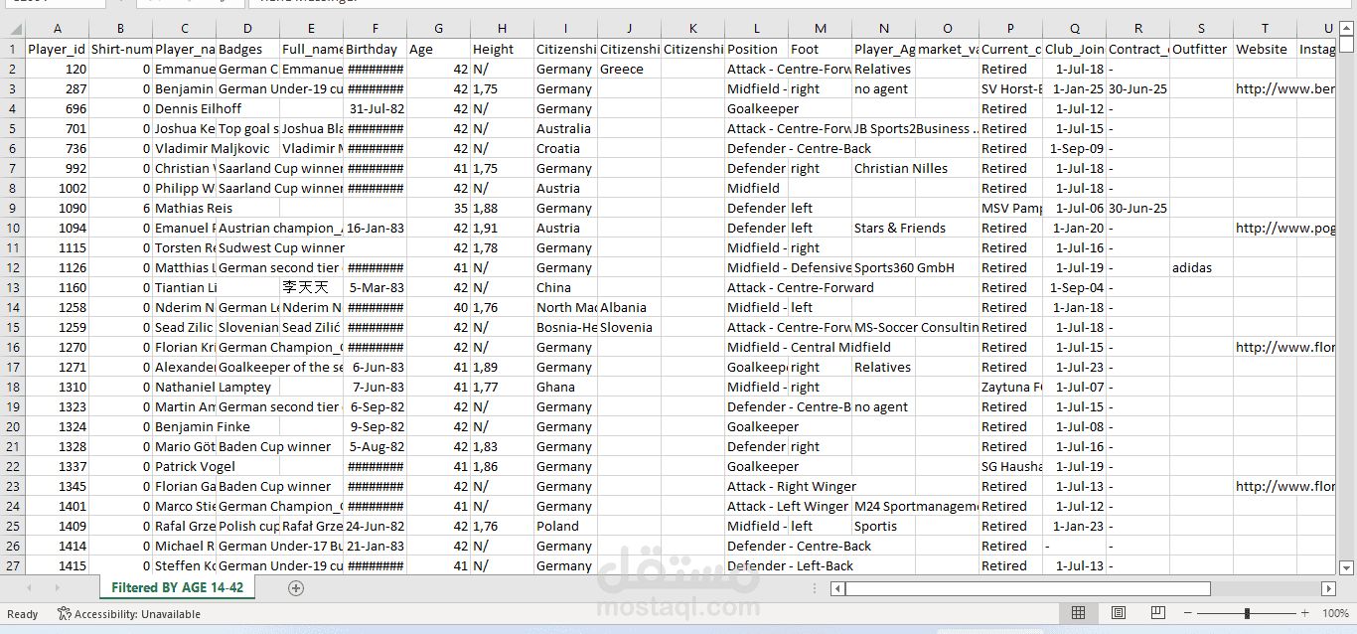
Task: Select the 'Nathaniel Lamptey' name cell
Action: click(185, 387)
